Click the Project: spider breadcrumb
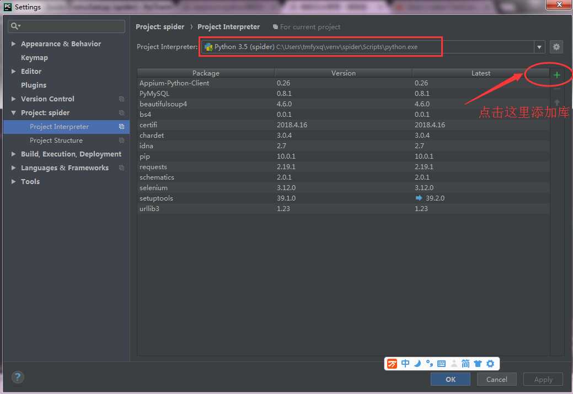Screen dimensions: 573x394 tap(160, 26)
